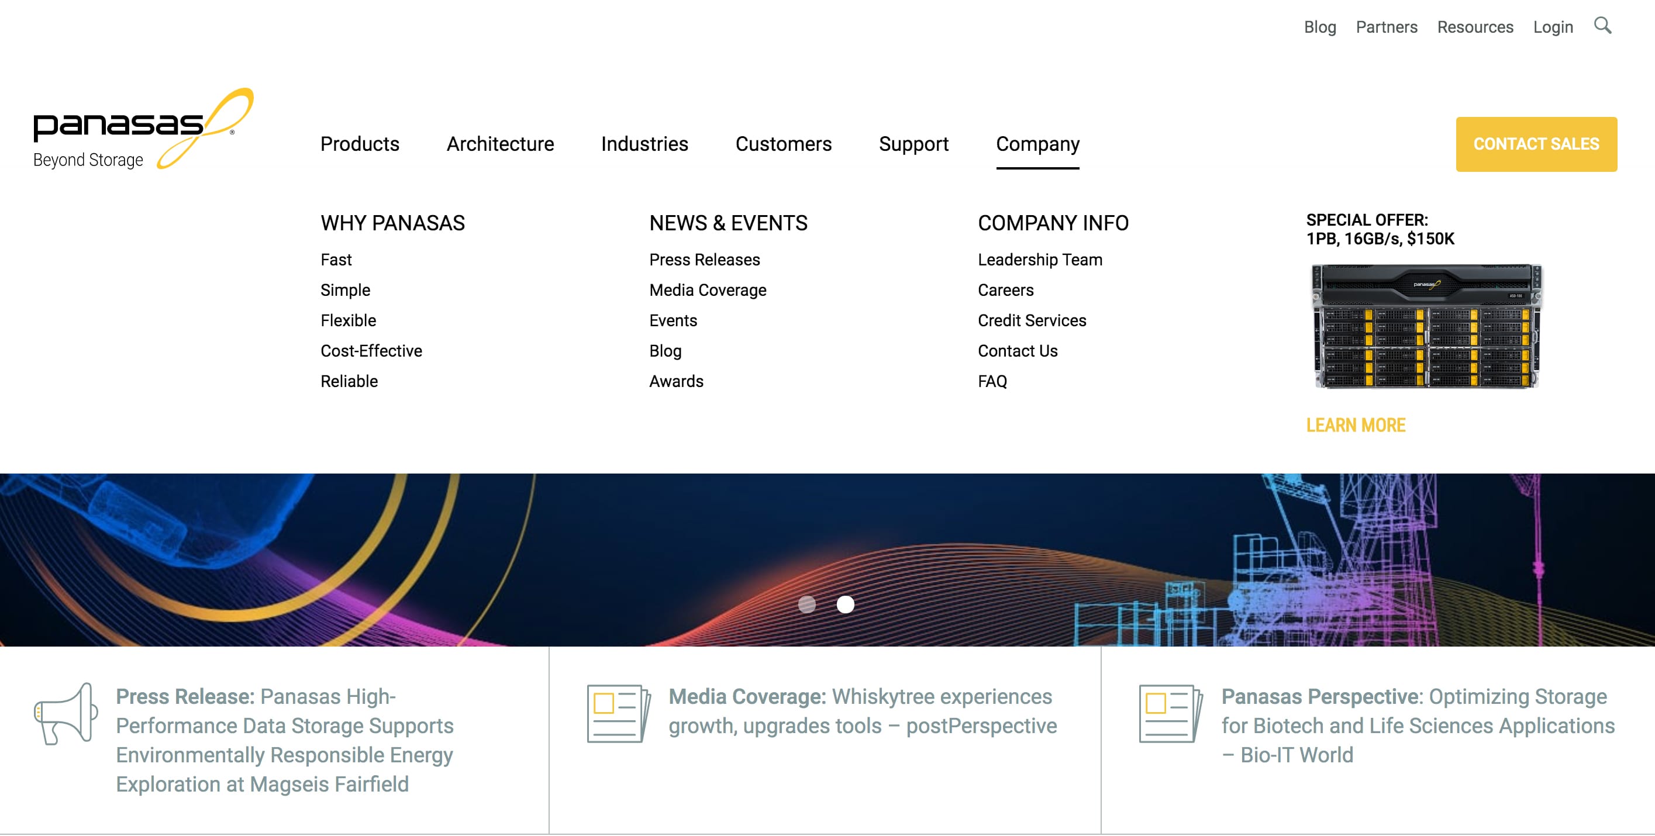Select the first carousel slide dot
1655x836 pixels.
pos(807,604)
